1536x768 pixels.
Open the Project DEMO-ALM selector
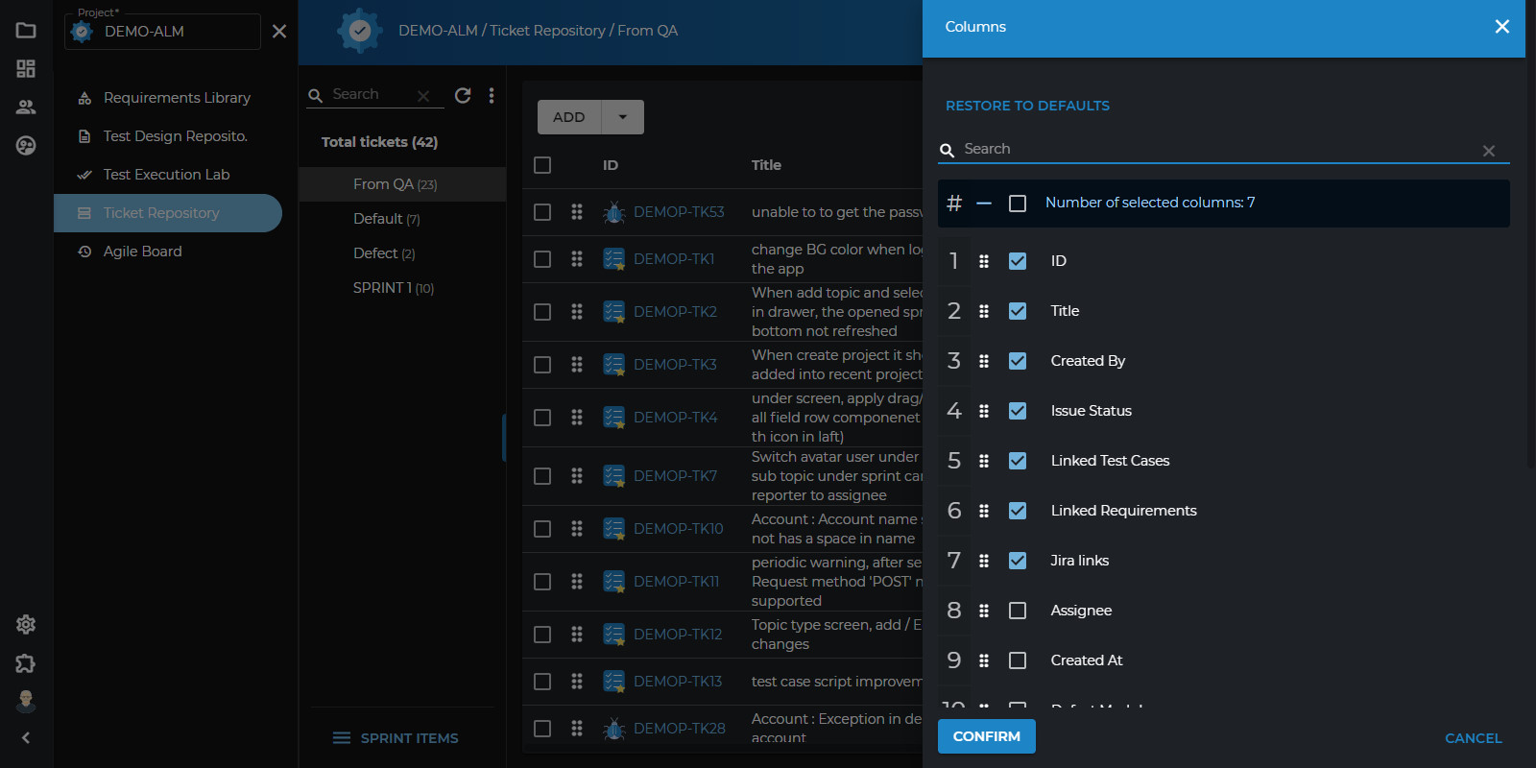(x=162, y=32)
